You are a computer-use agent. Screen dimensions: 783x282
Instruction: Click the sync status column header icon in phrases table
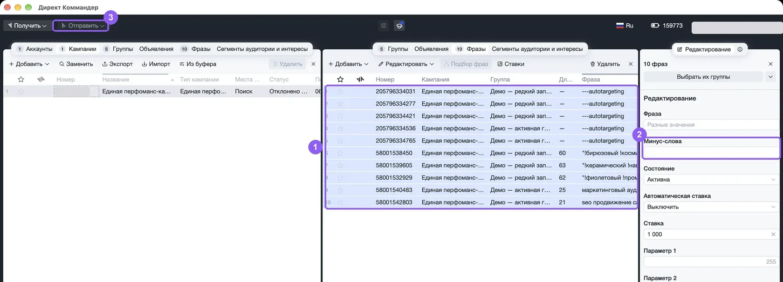[360, 80]
